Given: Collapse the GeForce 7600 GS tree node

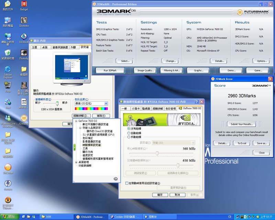Looking at the screenshot, I should 76,121.
